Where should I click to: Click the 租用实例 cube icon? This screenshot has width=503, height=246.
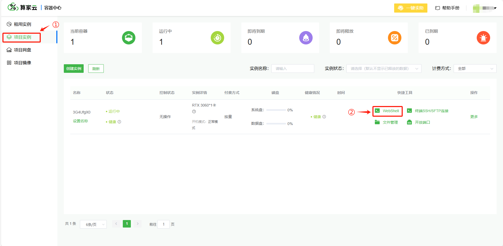click(9, 24)
